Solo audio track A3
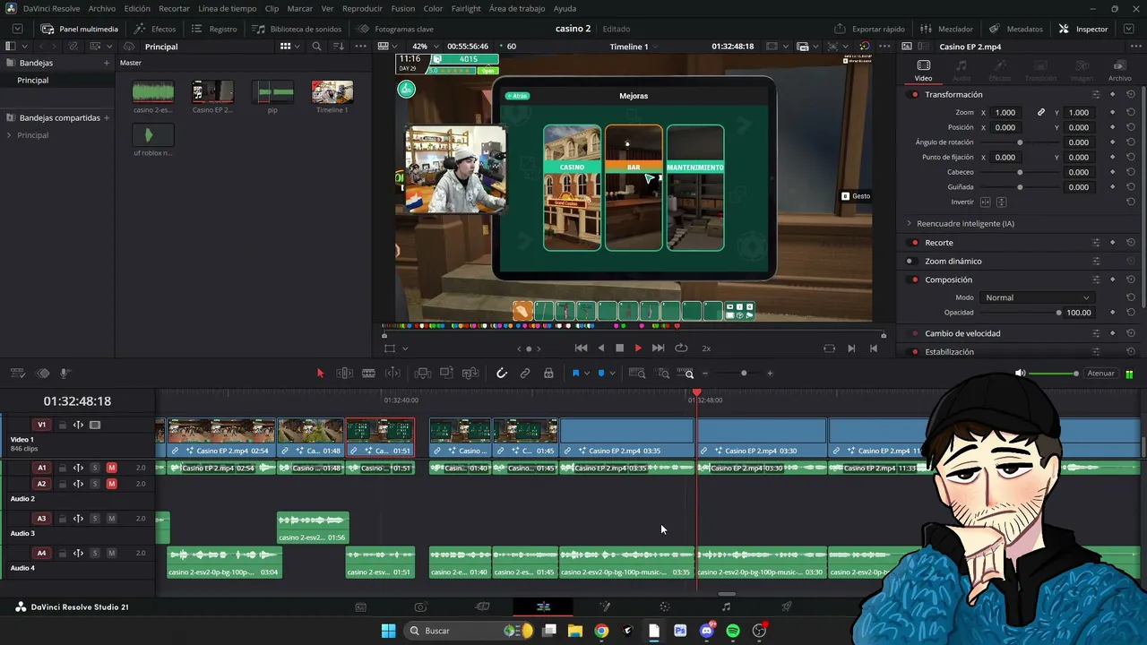This screenshot has height=645, width=1147. coord(95,519)
